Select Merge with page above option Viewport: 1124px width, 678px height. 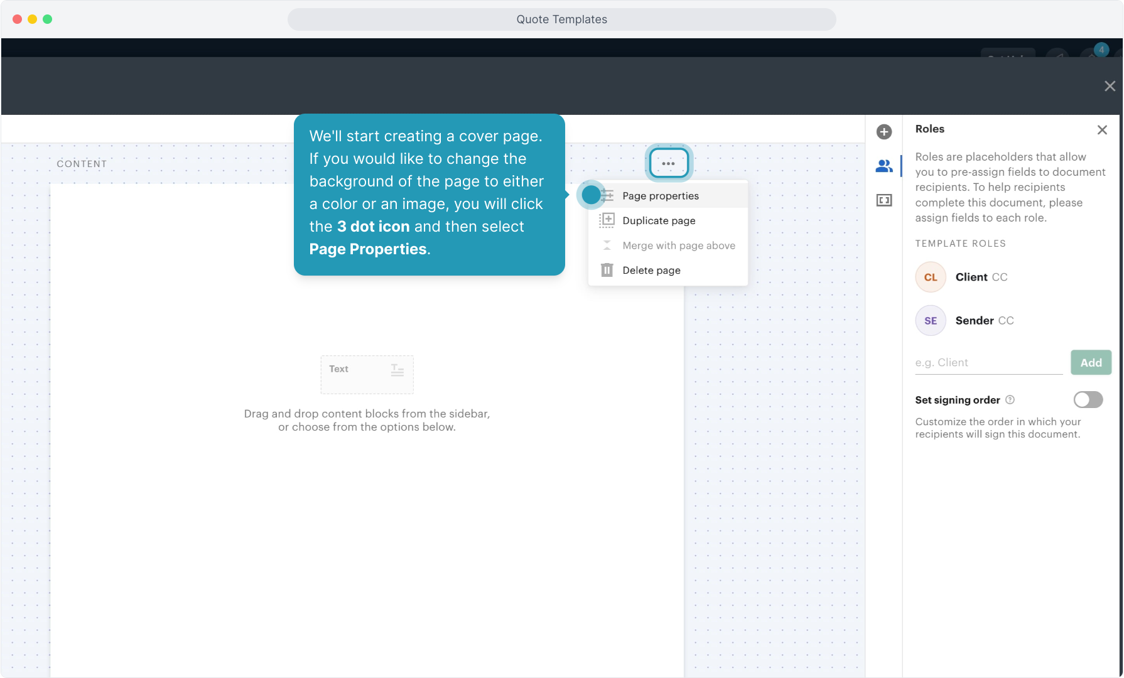tap(678, 245)
